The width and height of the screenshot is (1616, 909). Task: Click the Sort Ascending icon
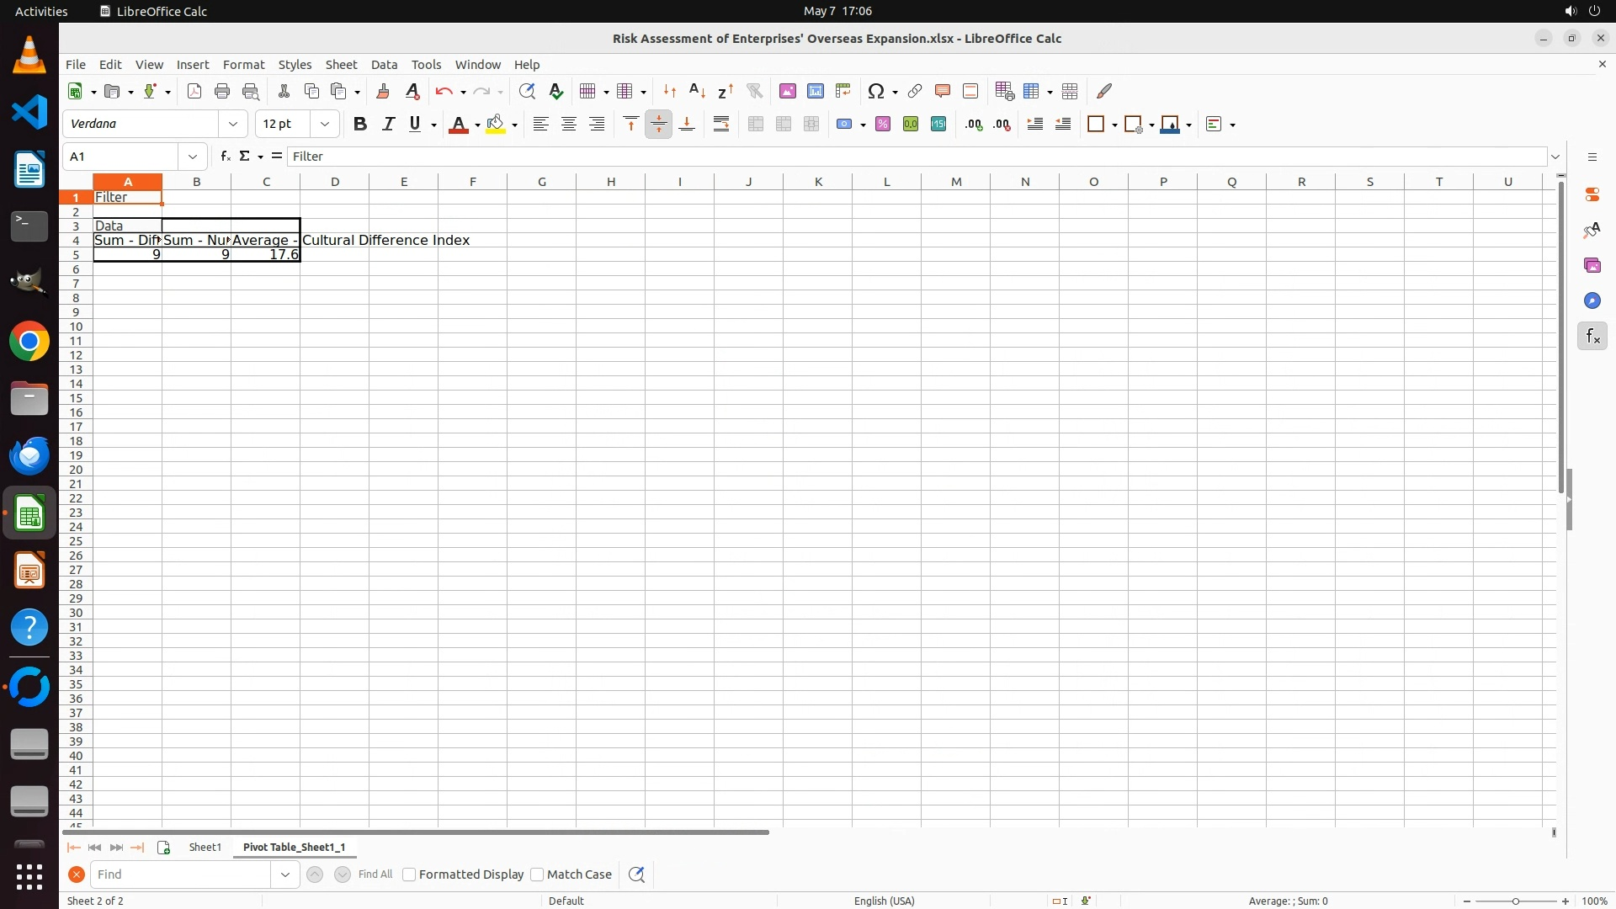(698, 91)
